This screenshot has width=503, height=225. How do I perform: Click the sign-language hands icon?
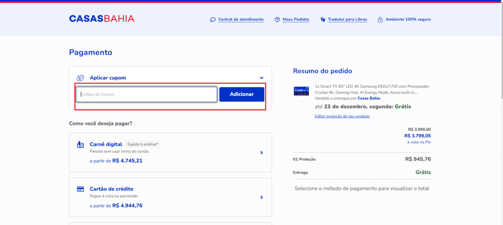click(x=323, y=20)
